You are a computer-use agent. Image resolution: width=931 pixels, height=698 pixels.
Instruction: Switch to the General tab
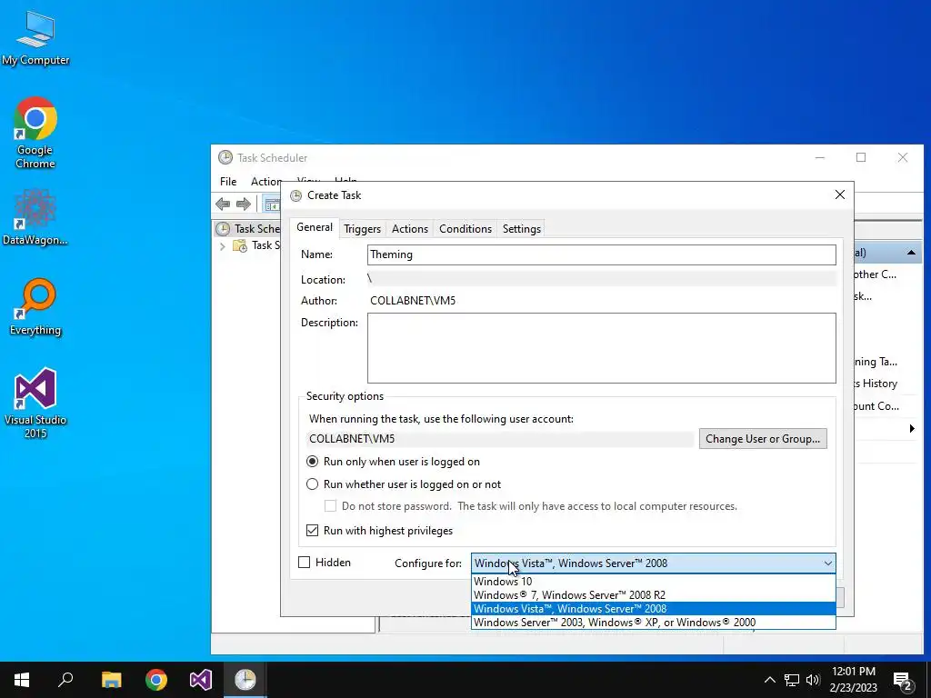pos(314,227)
